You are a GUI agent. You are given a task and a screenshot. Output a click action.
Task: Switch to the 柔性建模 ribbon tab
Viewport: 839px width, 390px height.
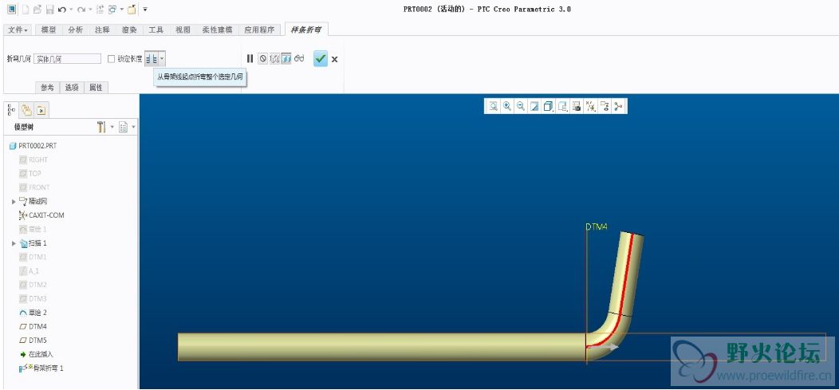[217, 30]
